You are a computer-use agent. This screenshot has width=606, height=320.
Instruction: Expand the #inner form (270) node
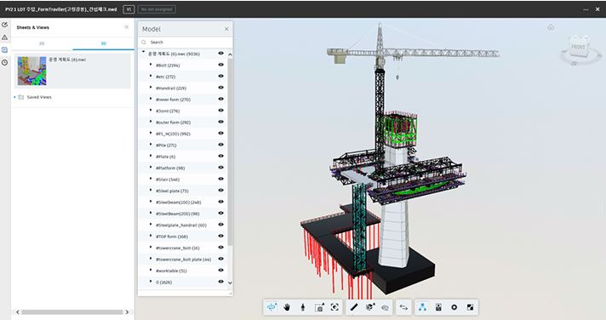click(x=151, y=99)
